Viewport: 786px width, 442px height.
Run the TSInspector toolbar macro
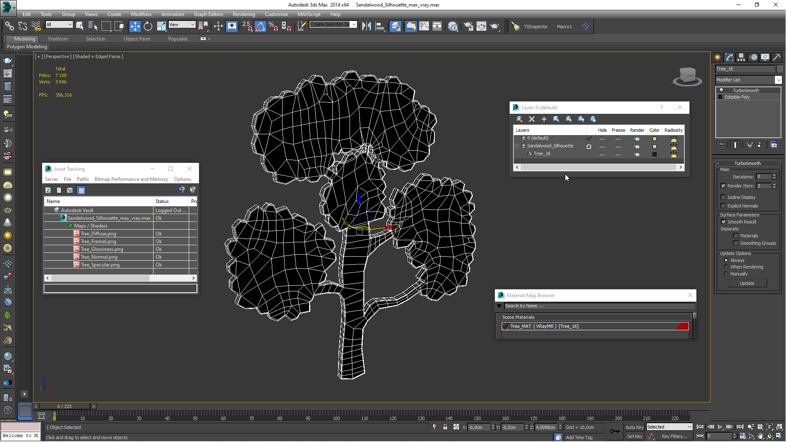pyautogui.click(x=535, y=27)
